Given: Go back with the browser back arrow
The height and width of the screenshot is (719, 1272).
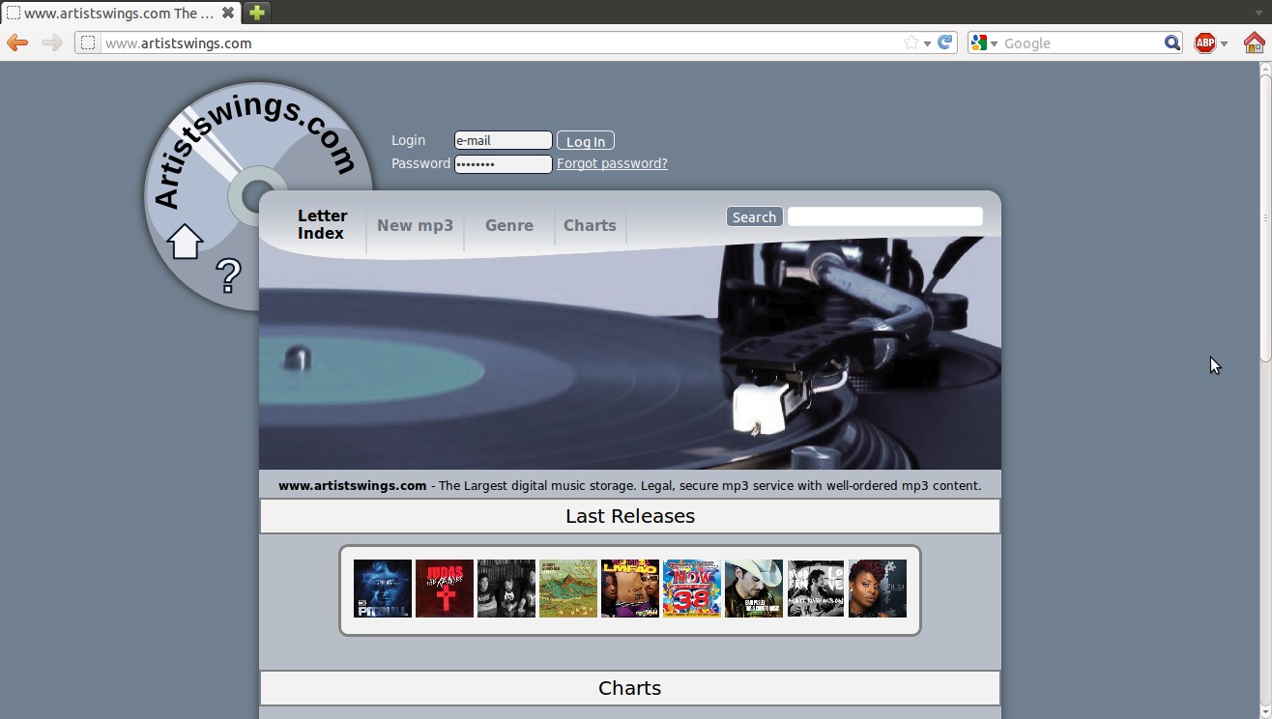Looking at the screenshot, I should [17, 43].
